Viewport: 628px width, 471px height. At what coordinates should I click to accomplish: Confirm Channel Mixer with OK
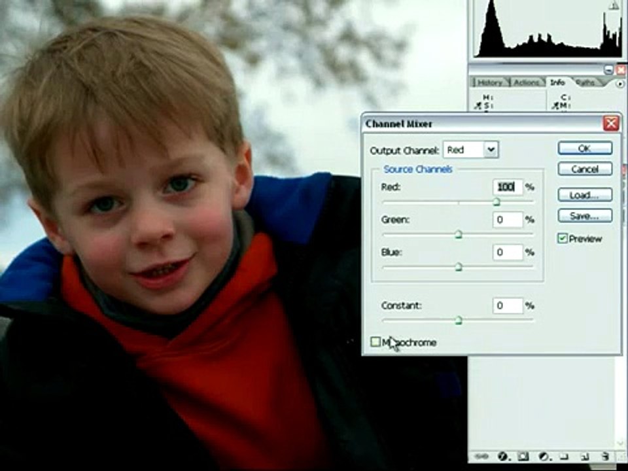[585, 148]
